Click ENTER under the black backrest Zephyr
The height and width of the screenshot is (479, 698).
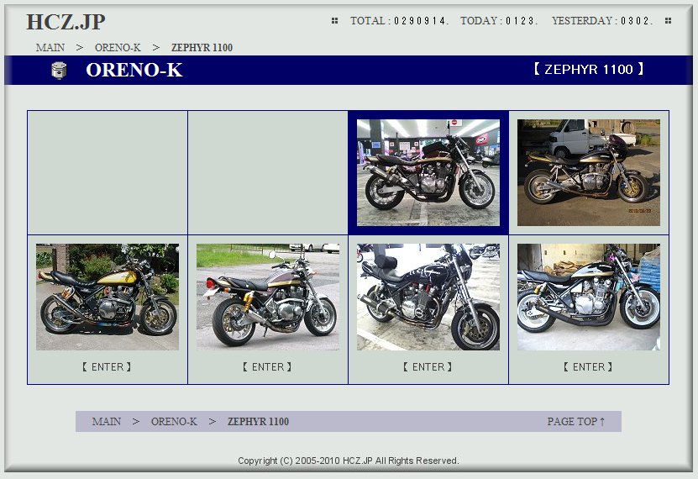428,367
